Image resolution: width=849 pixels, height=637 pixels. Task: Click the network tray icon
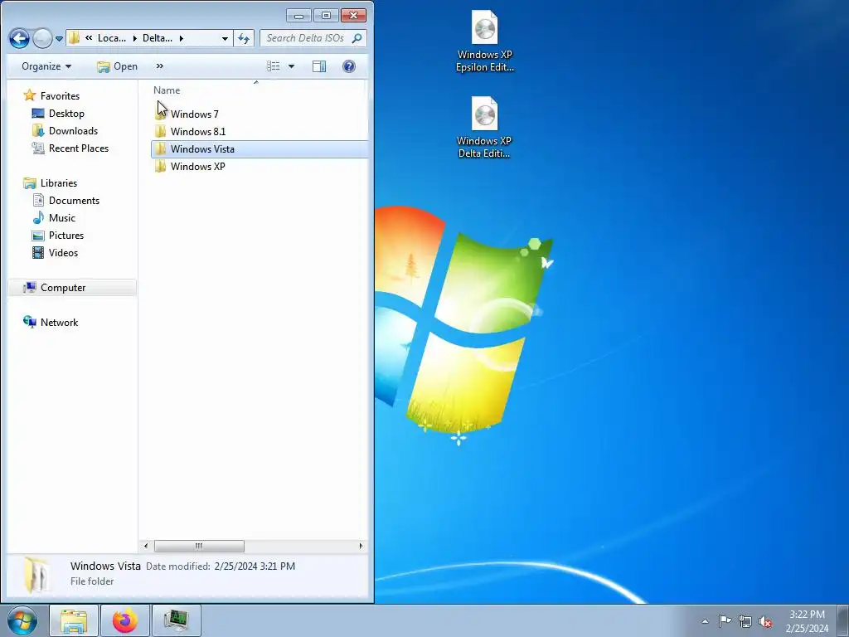745,622
